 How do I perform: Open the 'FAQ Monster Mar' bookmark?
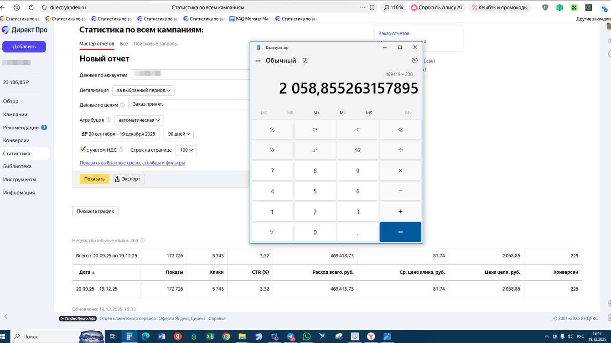tap(250, 19)
